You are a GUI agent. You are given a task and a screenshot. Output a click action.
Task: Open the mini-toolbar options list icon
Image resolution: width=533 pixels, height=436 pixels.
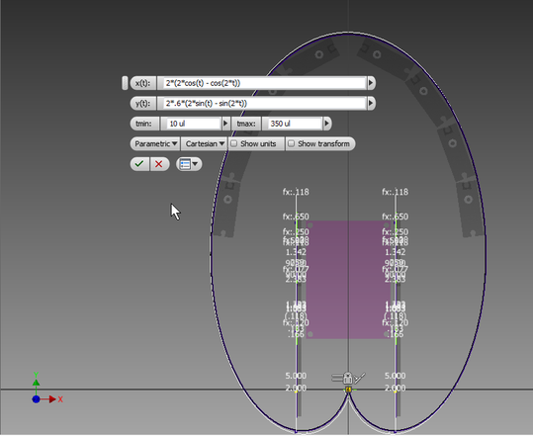point(189,164)
